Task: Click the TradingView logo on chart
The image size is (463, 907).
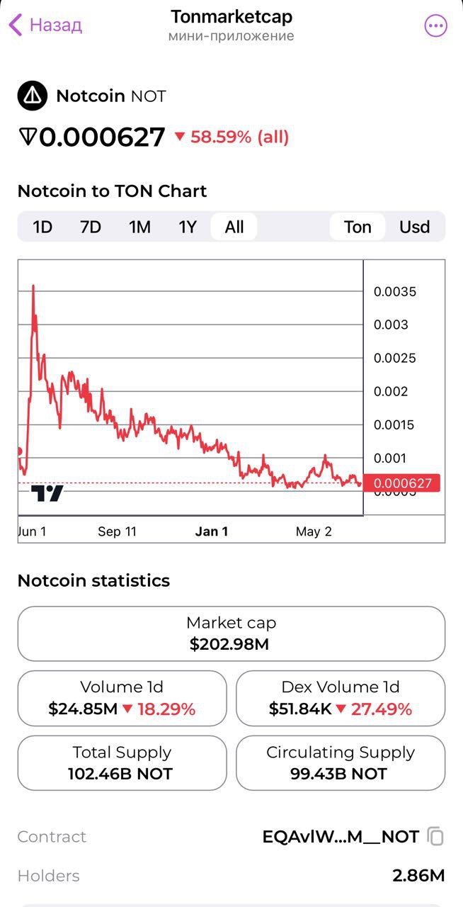Action: (x=47, y=493)
